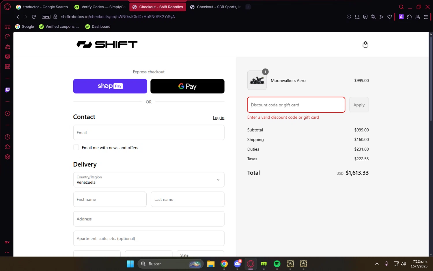Image resolution: width=433 pixels, height=271 pixels.
Task: Open Dashboard bookmark
Action: click(98, 27)
